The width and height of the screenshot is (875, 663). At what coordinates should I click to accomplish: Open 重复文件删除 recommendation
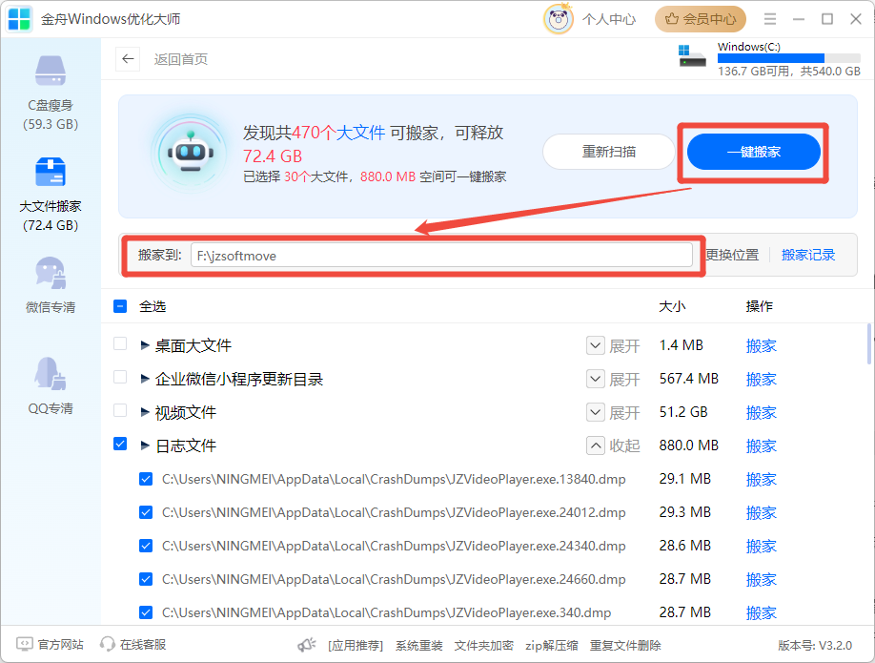tap(625, 646)
